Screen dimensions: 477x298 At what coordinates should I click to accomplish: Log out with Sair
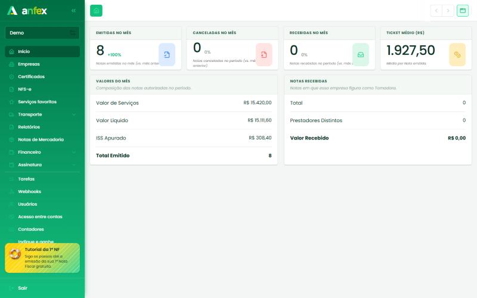42,288
